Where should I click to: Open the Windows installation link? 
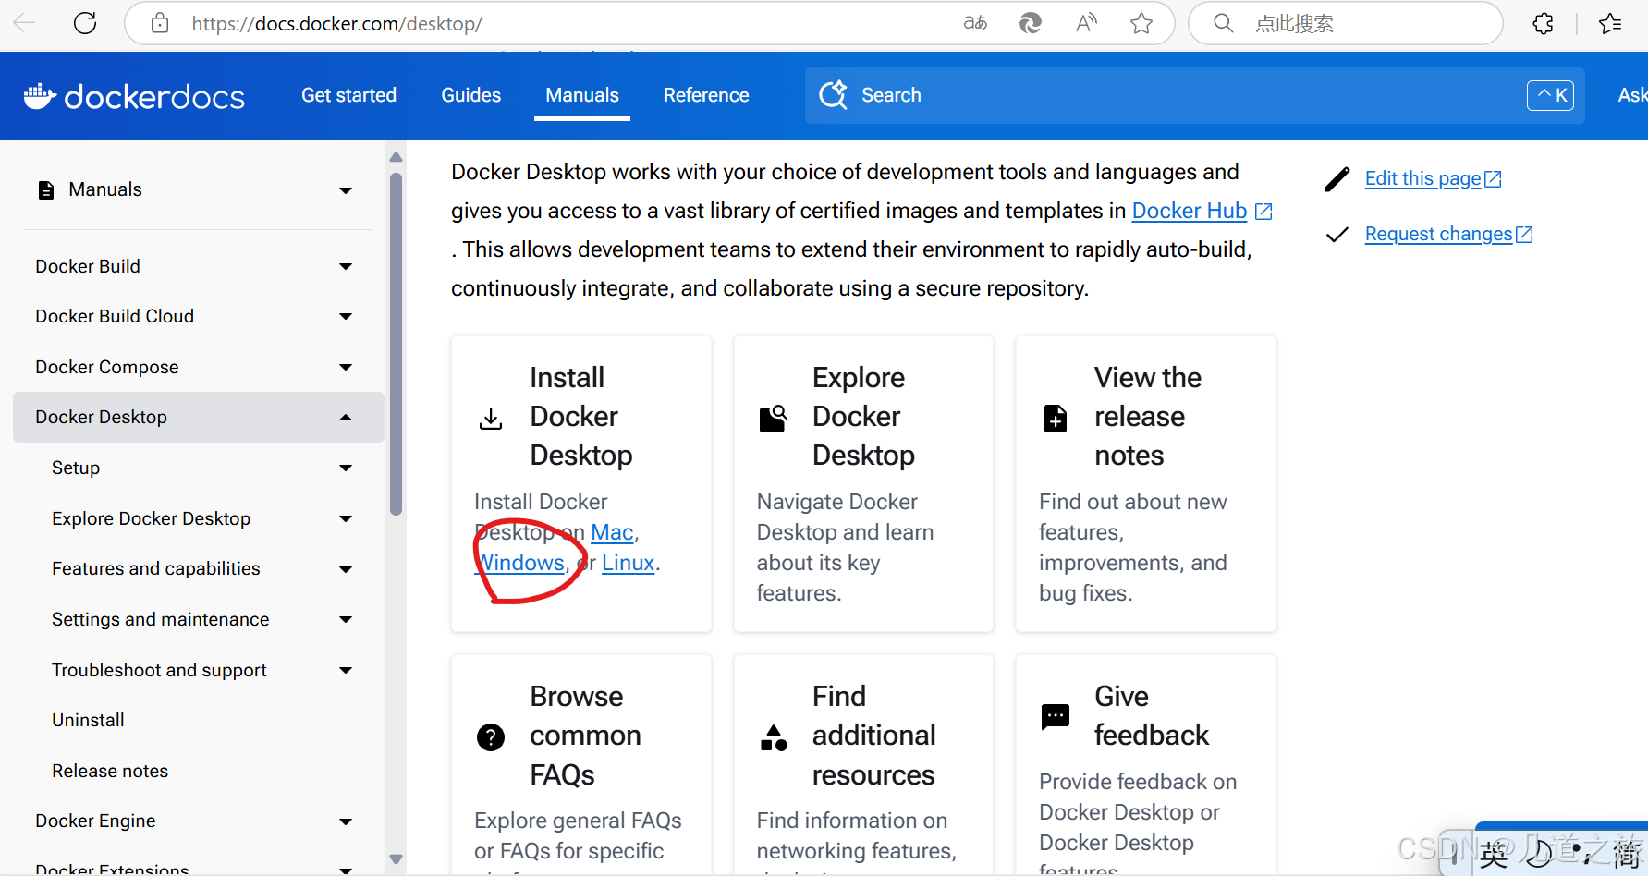click(x=519, y=563)
